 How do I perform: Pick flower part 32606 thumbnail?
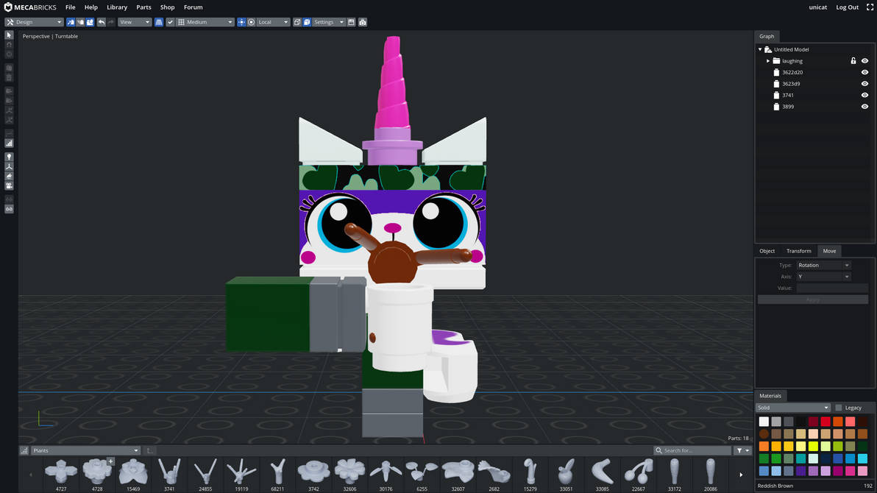(x=349, y=472)
